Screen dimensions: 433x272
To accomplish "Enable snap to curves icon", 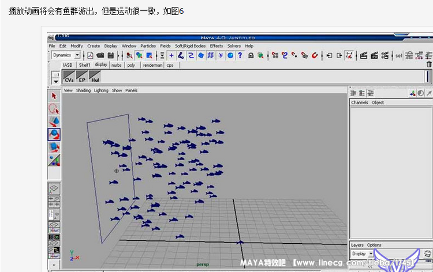I will pyautogui.click(x=285, y=55).
